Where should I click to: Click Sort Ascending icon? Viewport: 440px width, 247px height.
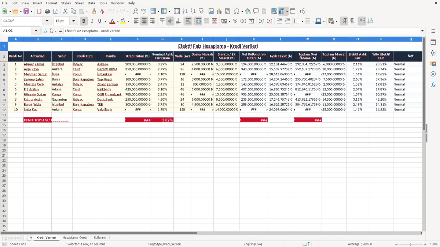click(185, 11)
